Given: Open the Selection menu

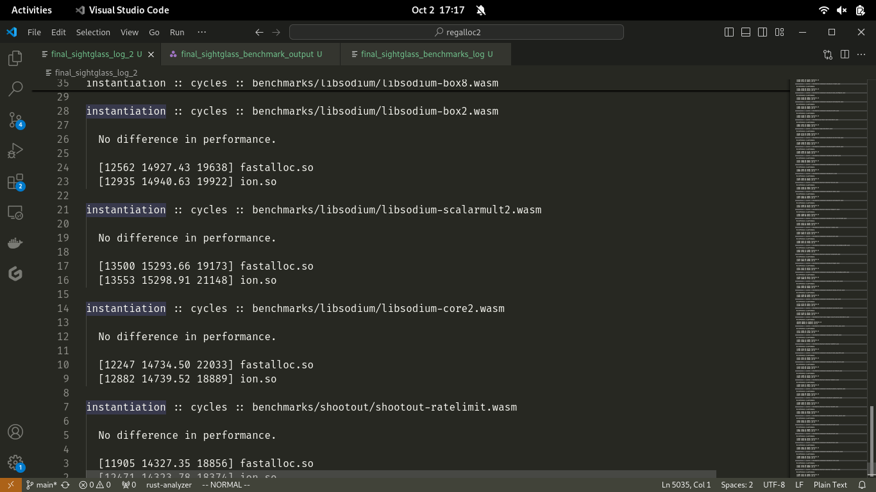Looking at the screenshot, I should [93, 32].
